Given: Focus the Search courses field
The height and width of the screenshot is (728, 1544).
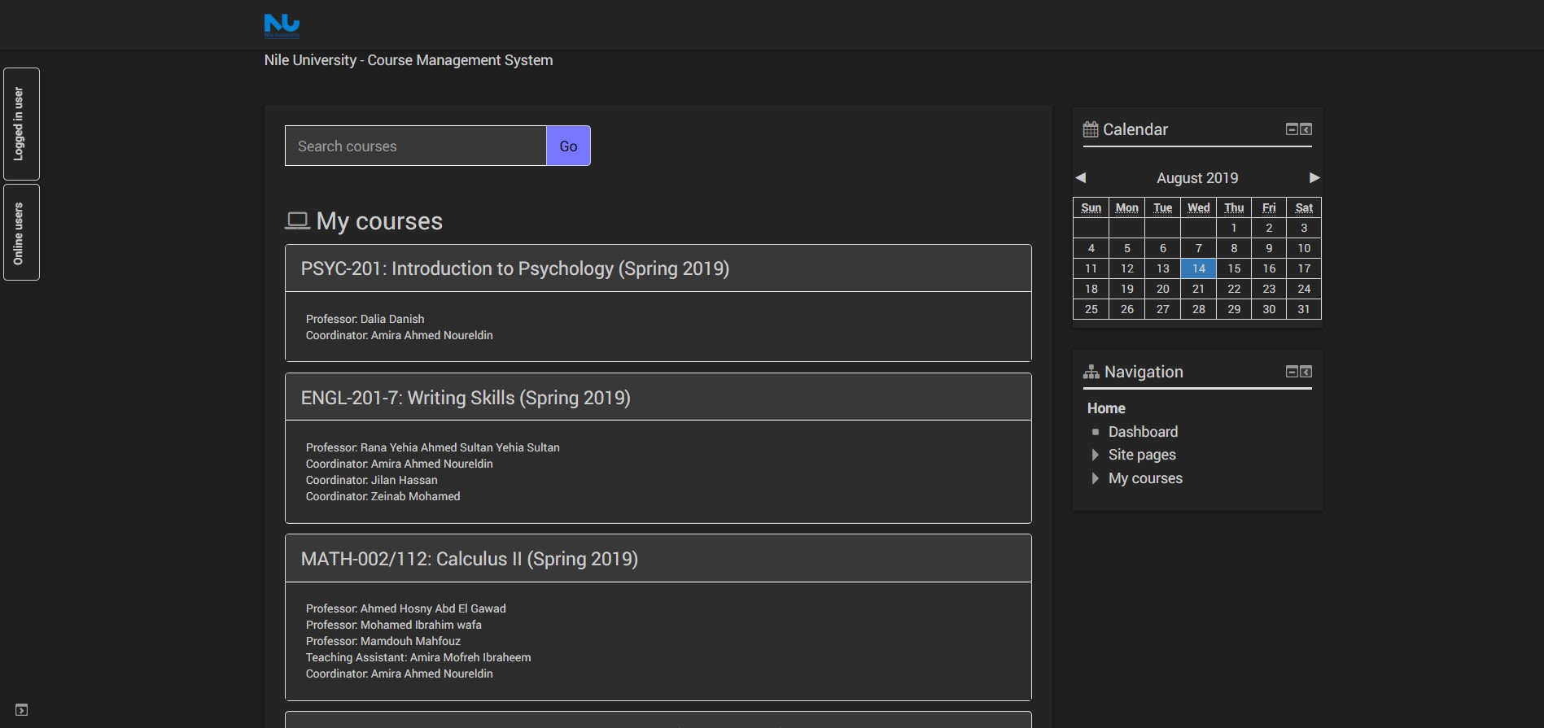Looking at the screenshot, I should 415,146.
